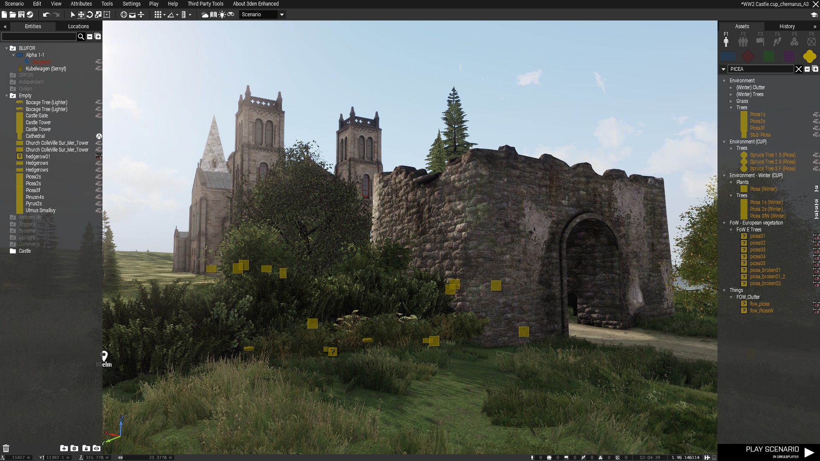
Task: Collapse all in the entity list minus button
Action: tap(90, 37)
